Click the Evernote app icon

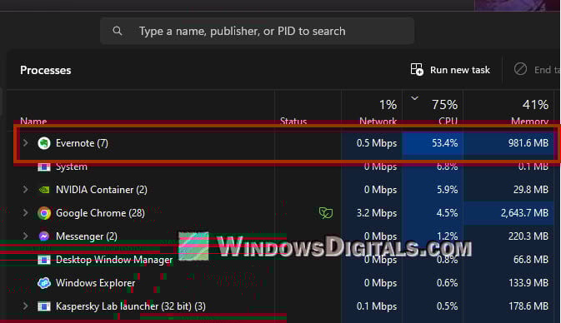tap(44, 143)
